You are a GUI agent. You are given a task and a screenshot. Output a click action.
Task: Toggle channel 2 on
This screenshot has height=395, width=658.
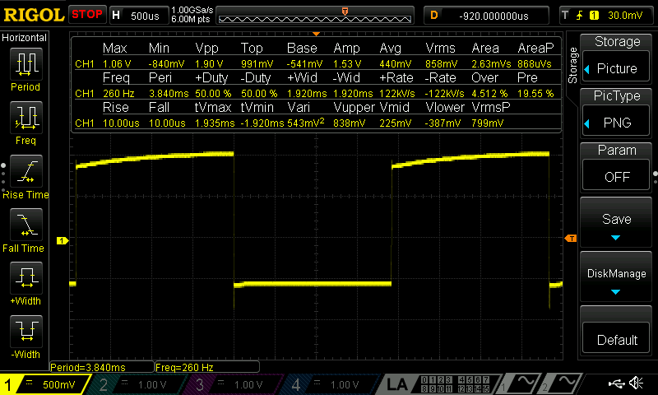(x=141, y=384)
